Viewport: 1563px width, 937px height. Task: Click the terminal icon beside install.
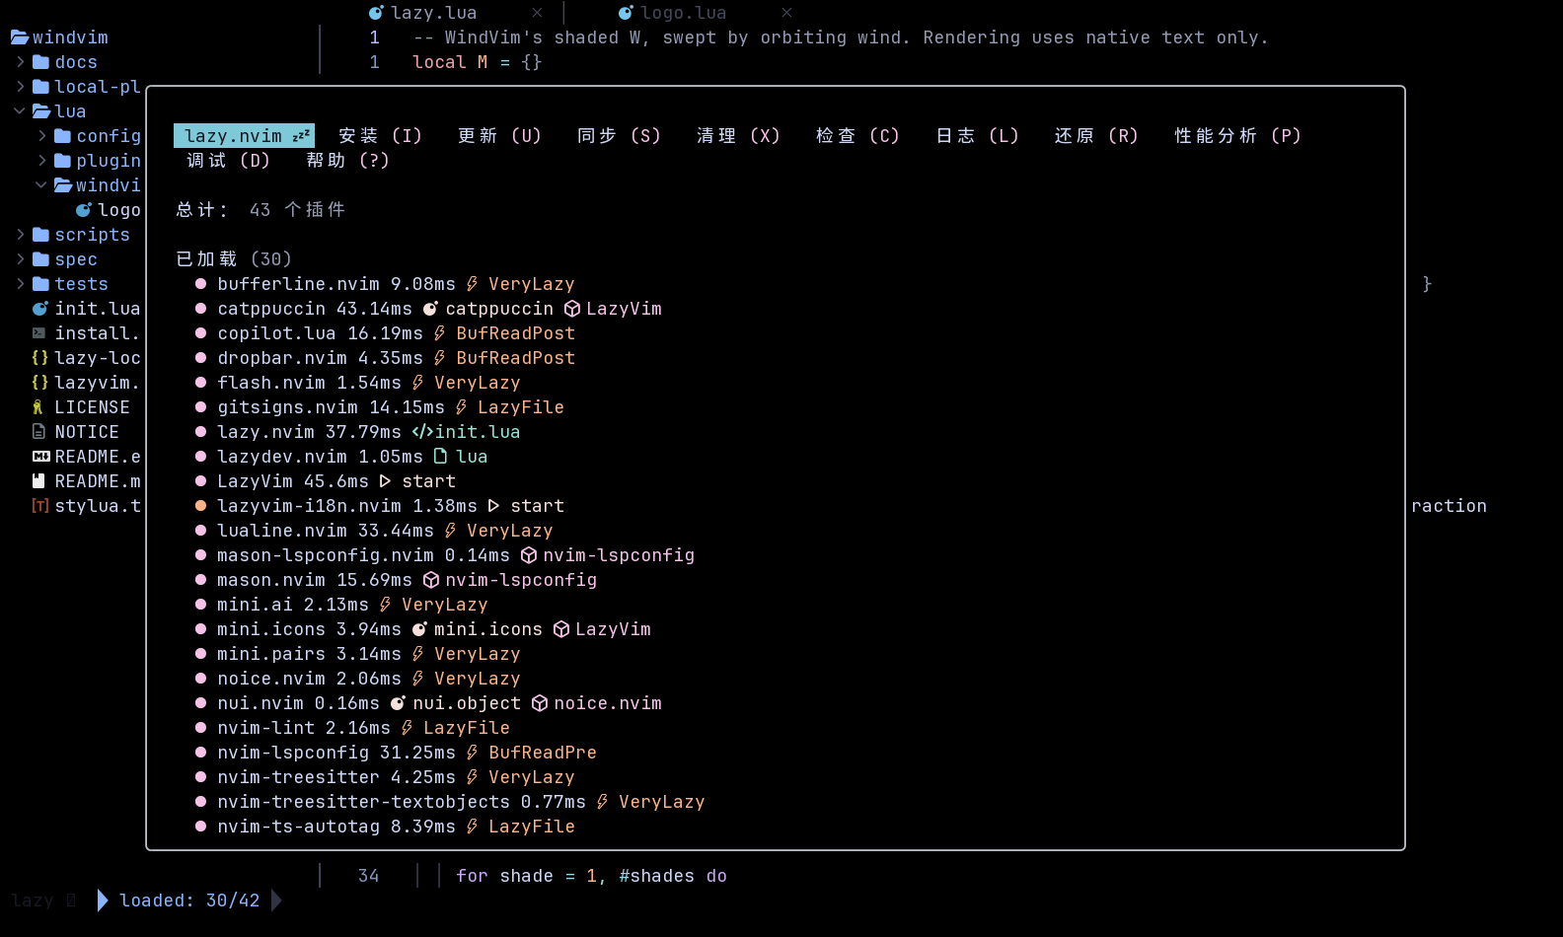39,333
